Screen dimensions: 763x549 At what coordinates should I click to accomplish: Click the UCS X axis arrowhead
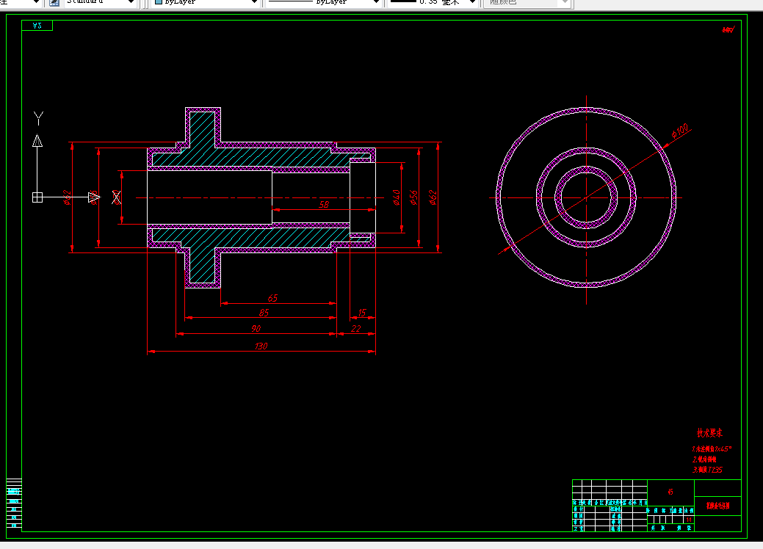click(95, 197)
